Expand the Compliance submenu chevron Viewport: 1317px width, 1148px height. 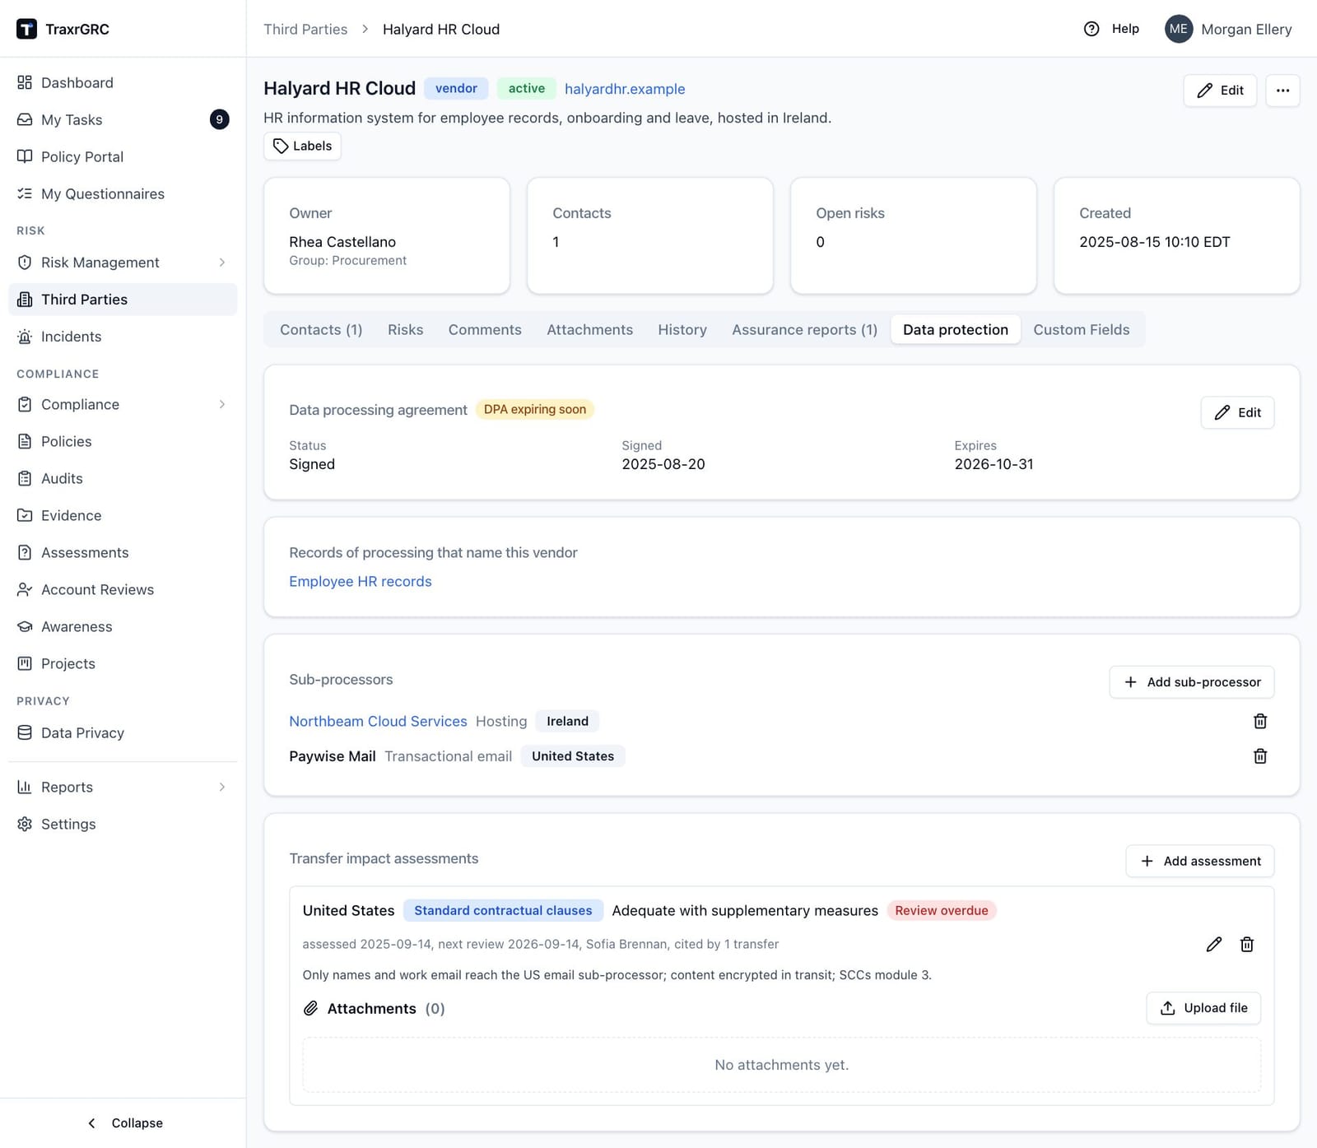[222, 404]
